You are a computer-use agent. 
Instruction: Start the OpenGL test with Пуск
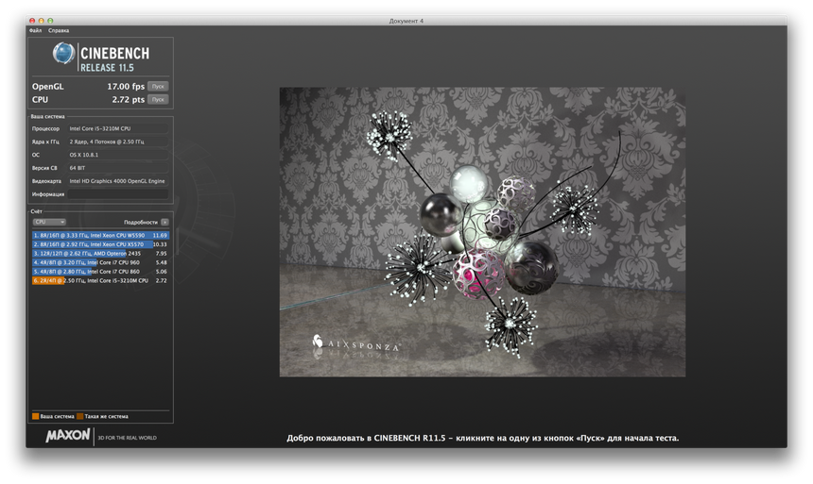pos(158,87)
